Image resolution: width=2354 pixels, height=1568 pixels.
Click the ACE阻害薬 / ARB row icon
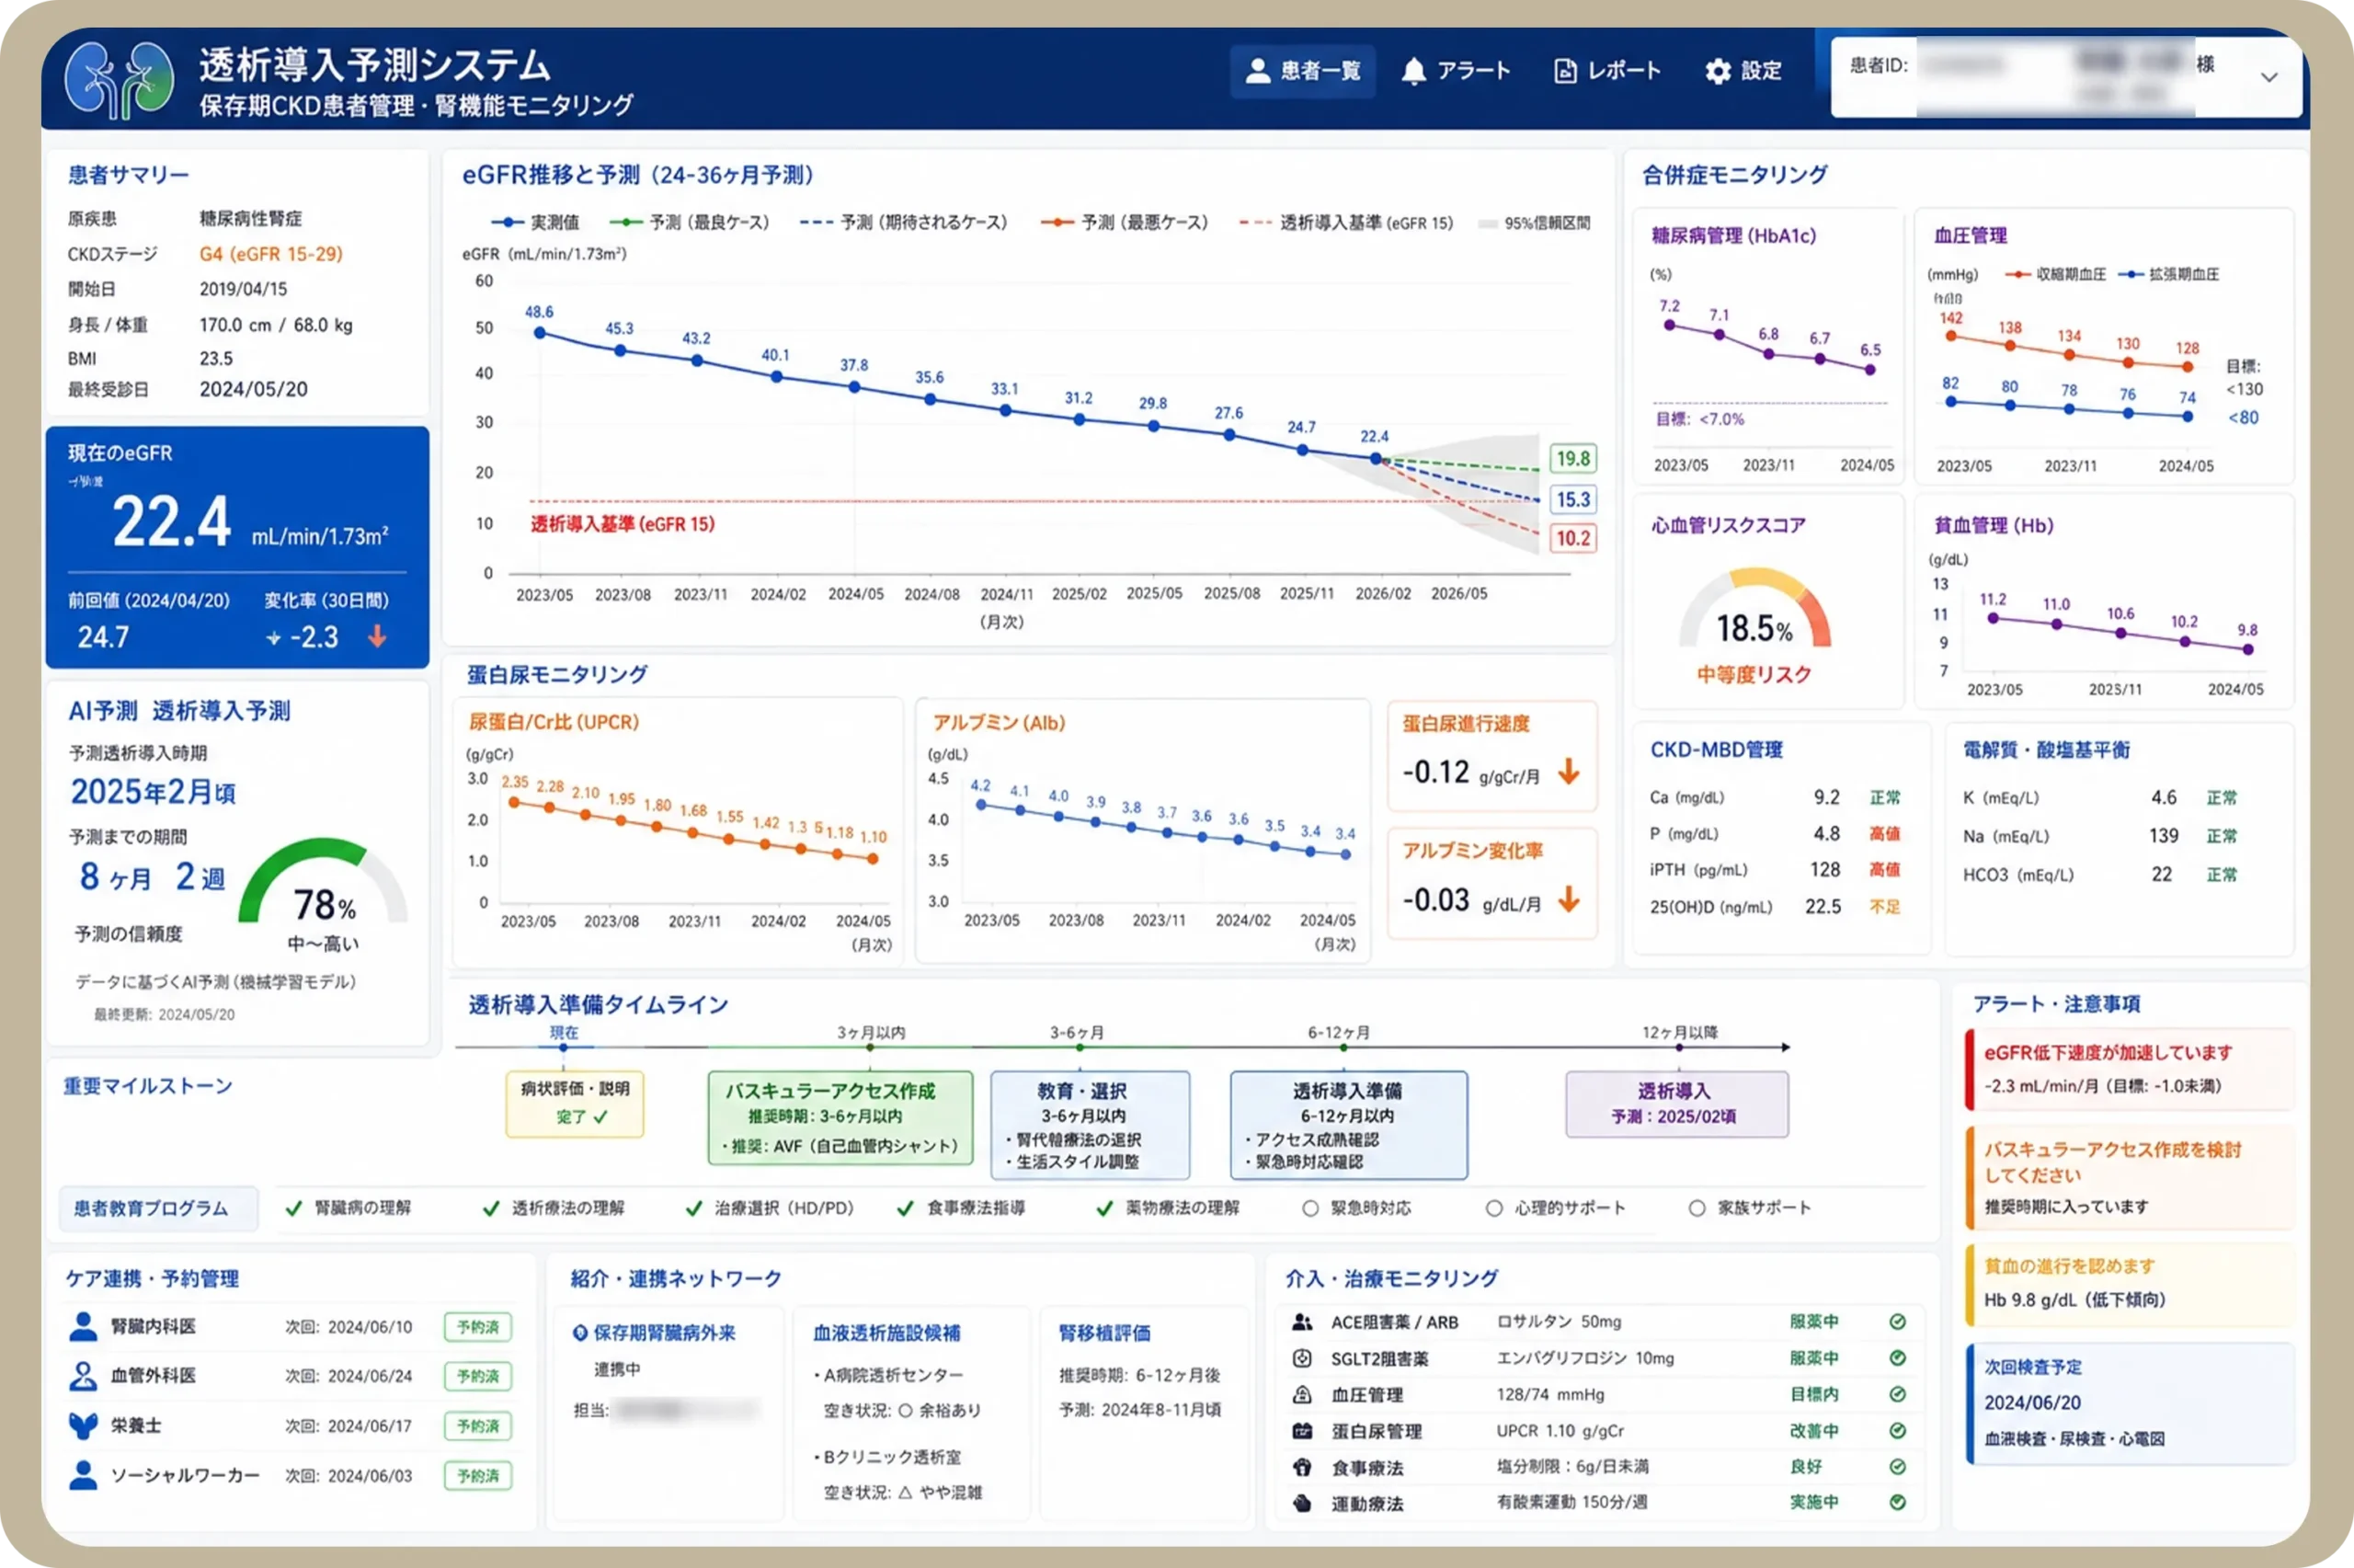pyautogui.click(x=1301, y=1322)
